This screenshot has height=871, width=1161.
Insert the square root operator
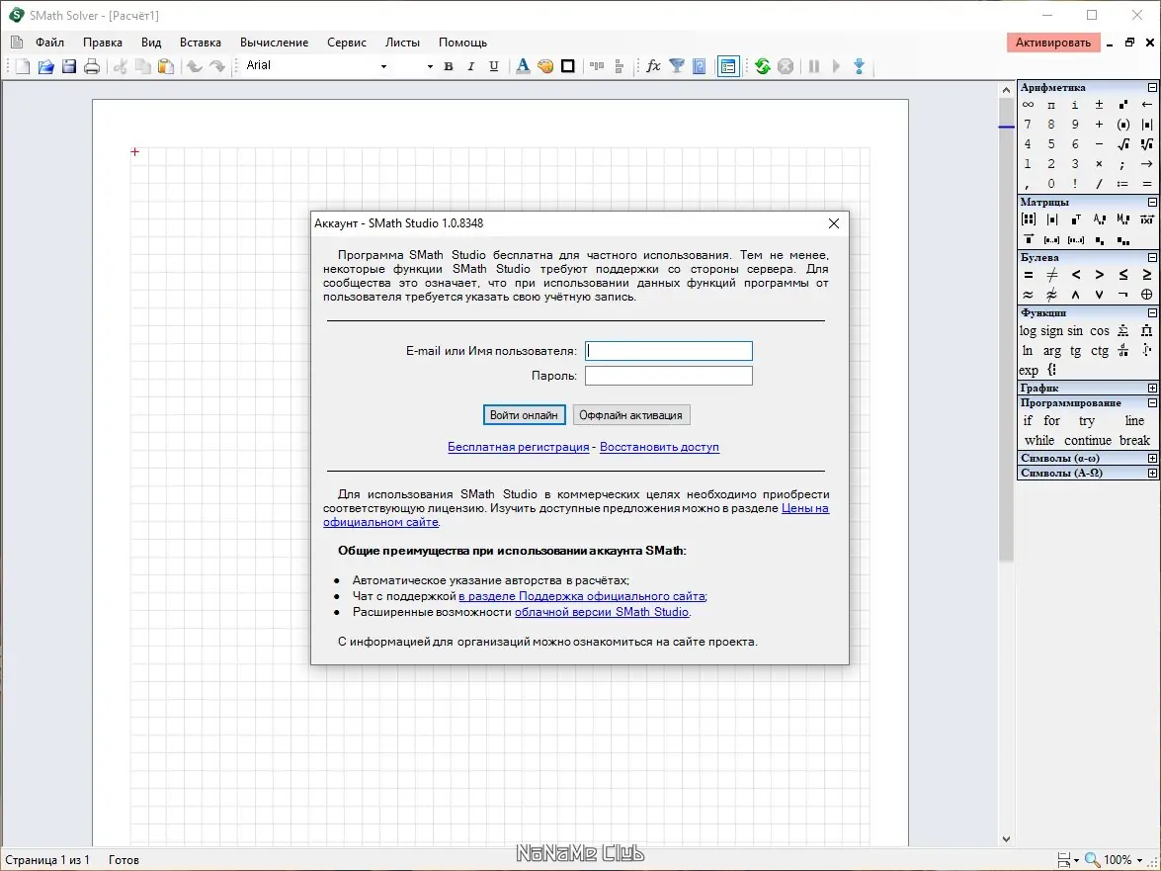(1123, 144)
